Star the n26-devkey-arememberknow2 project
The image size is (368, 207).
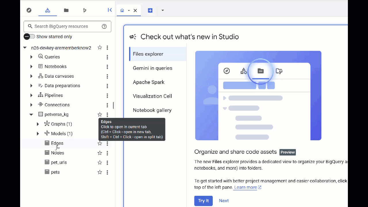[100, 47]
